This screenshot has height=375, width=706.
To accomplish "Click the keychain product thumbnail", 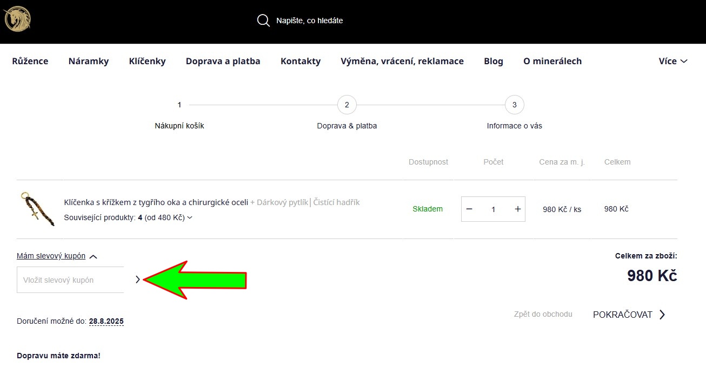I will (x=37, y=208).
